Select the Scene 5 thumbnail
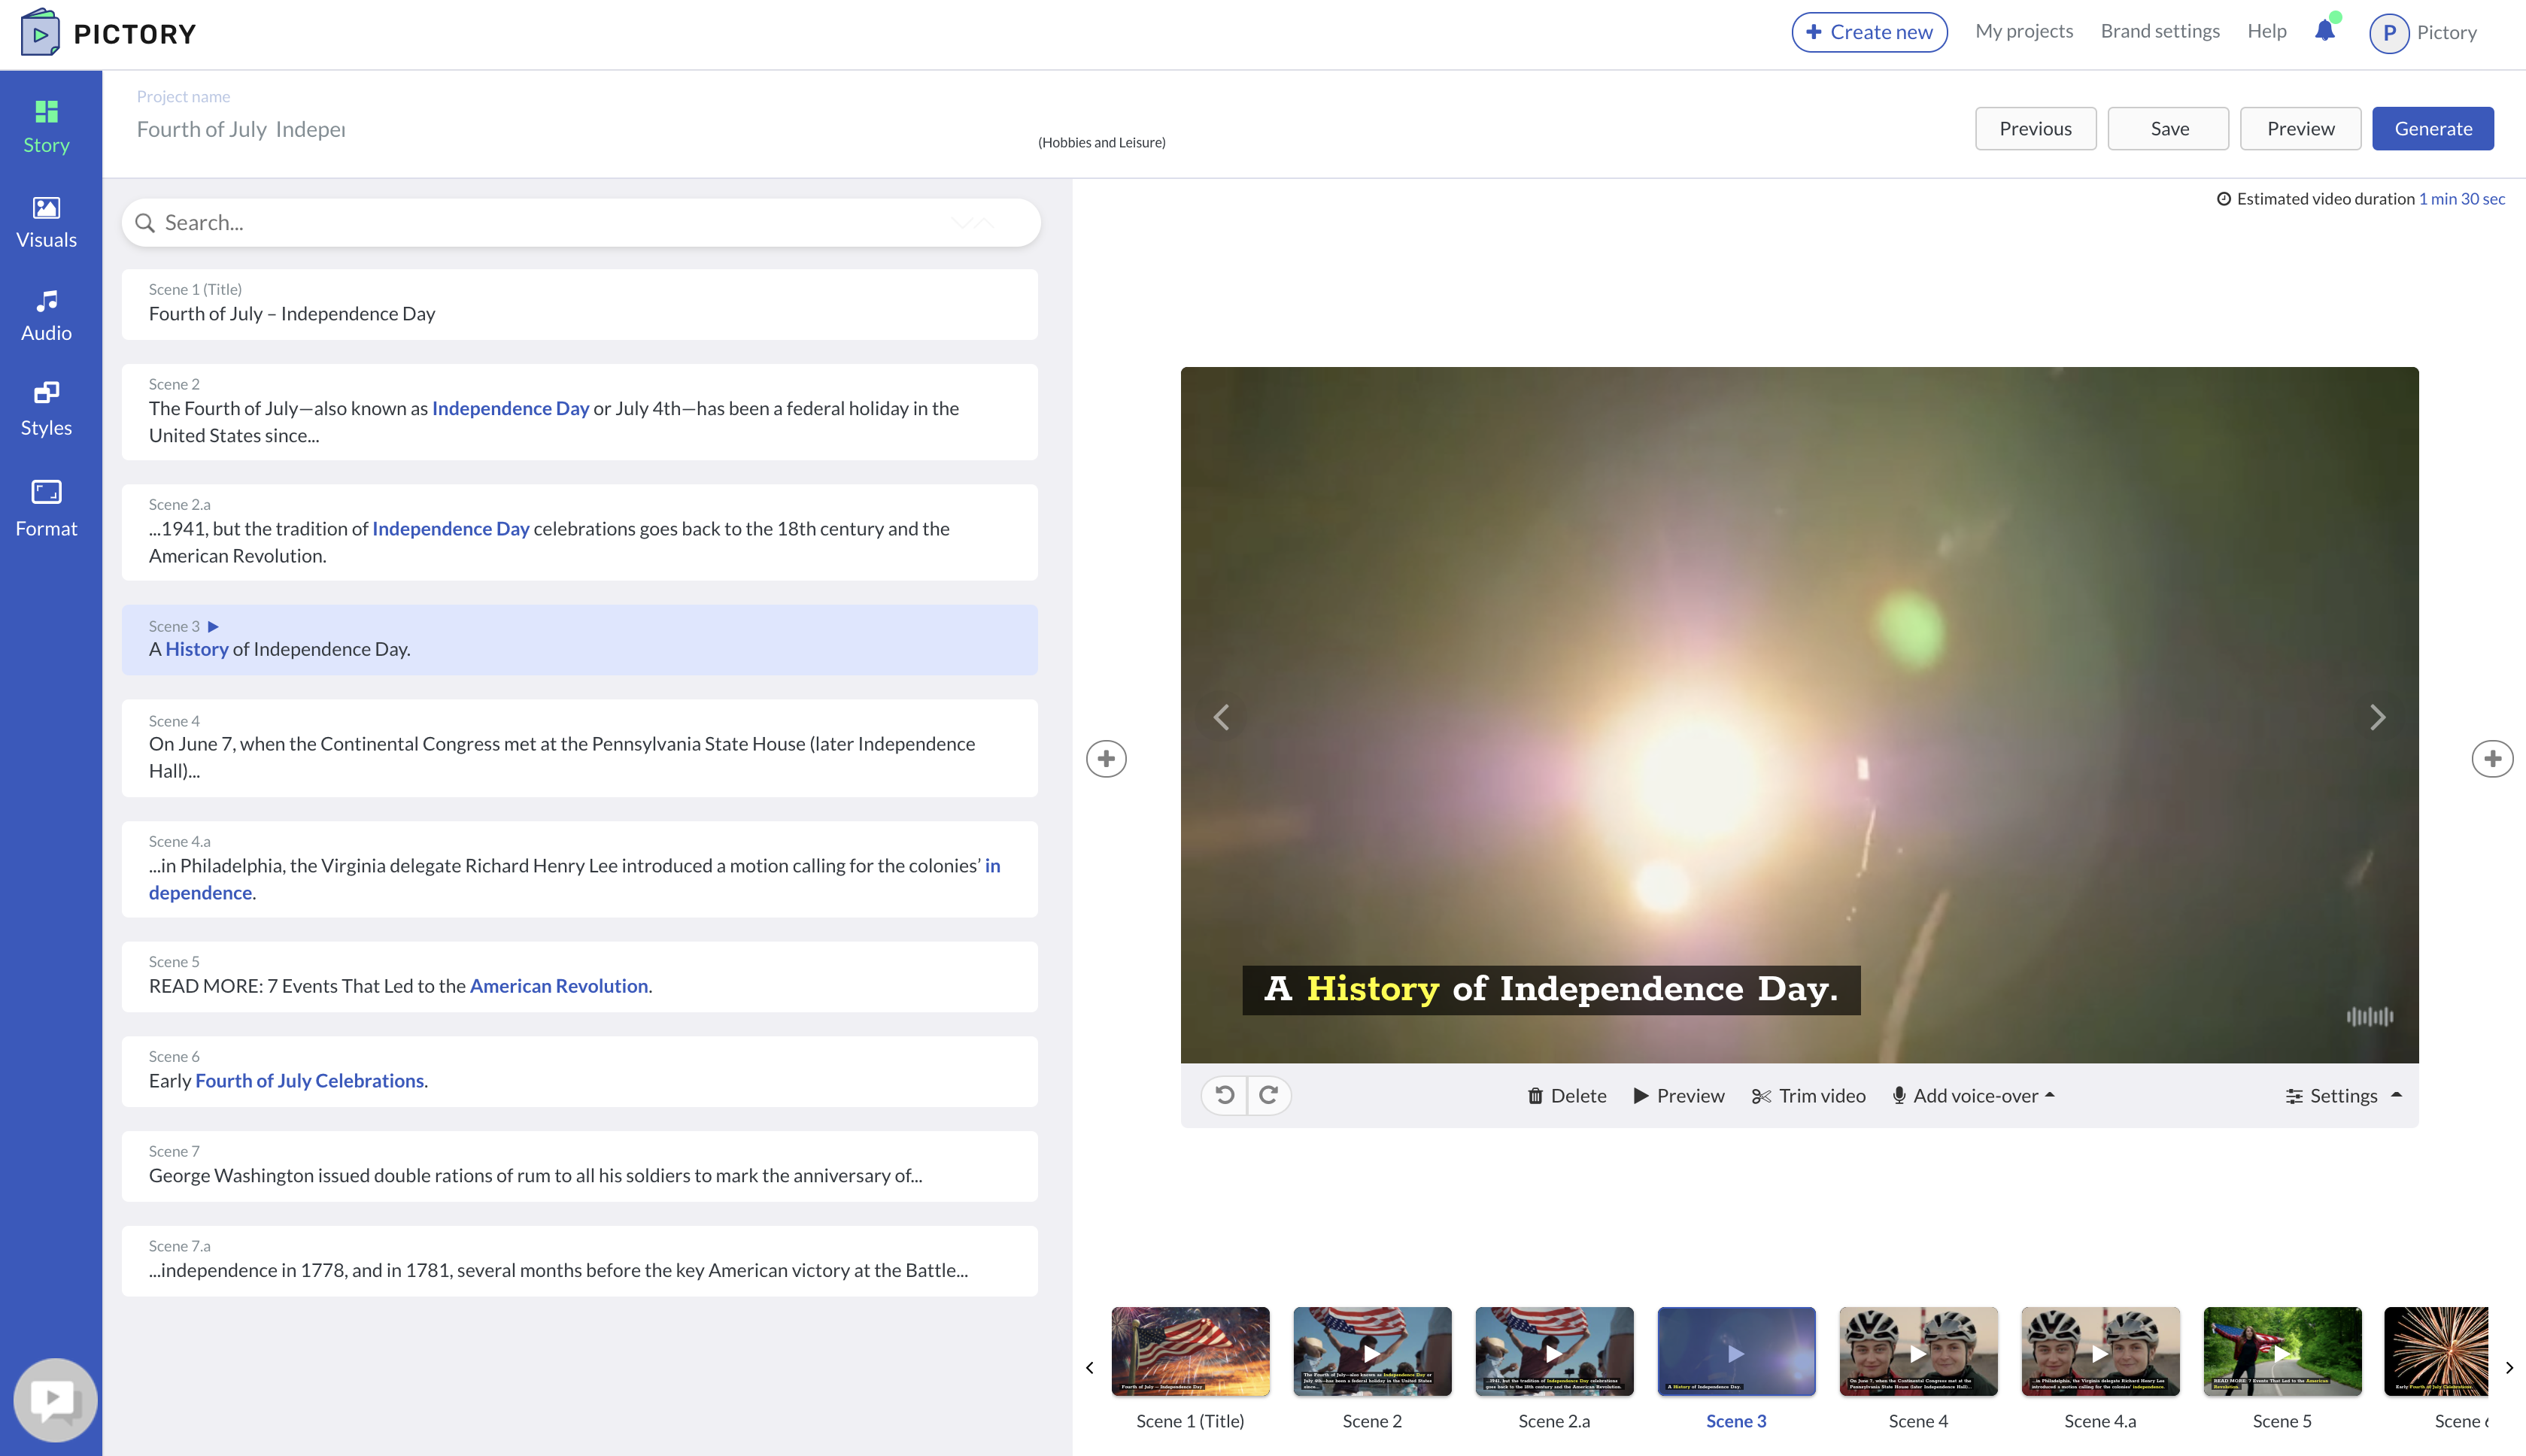The image size is (2526, 1456). (x=2282, y=1352)
